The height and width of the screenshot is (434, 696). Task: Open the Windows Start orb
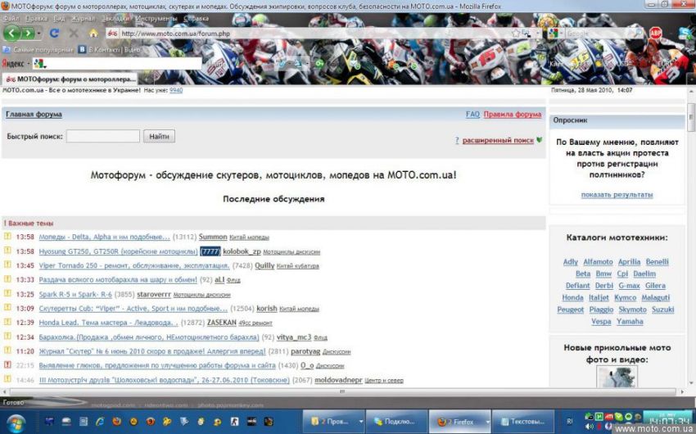tap(16, 421)
